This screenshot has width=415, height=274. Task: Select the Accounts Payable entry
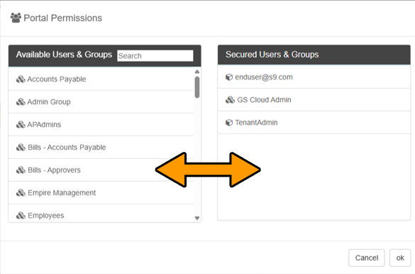point(101,80)
